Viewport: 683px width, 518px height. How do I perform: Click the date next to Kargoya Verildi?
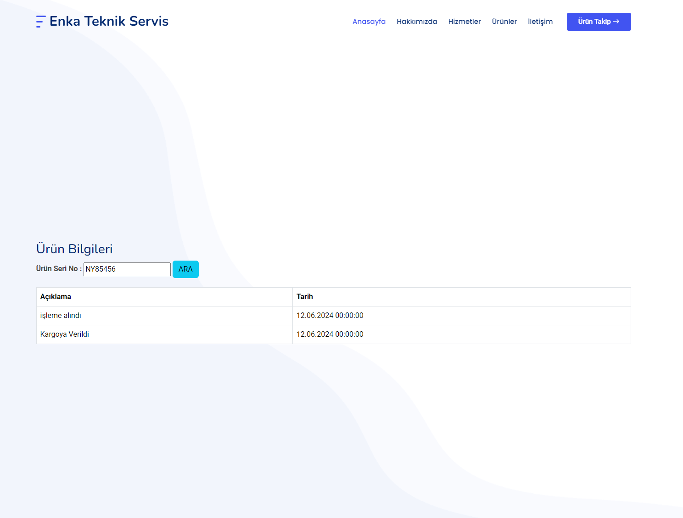[330, 334]
